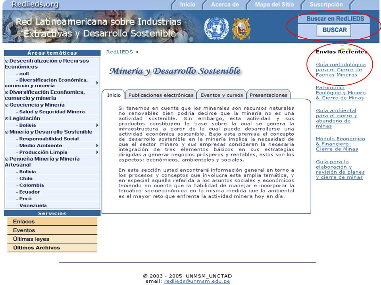Select Salud y Seguridad Minera item
Image resolution: width=381 pixels, height=285 pixels.
click(x=52, y=112)
